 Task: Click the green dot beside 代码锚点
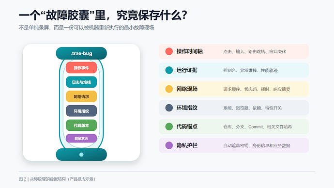coord(169,126)
